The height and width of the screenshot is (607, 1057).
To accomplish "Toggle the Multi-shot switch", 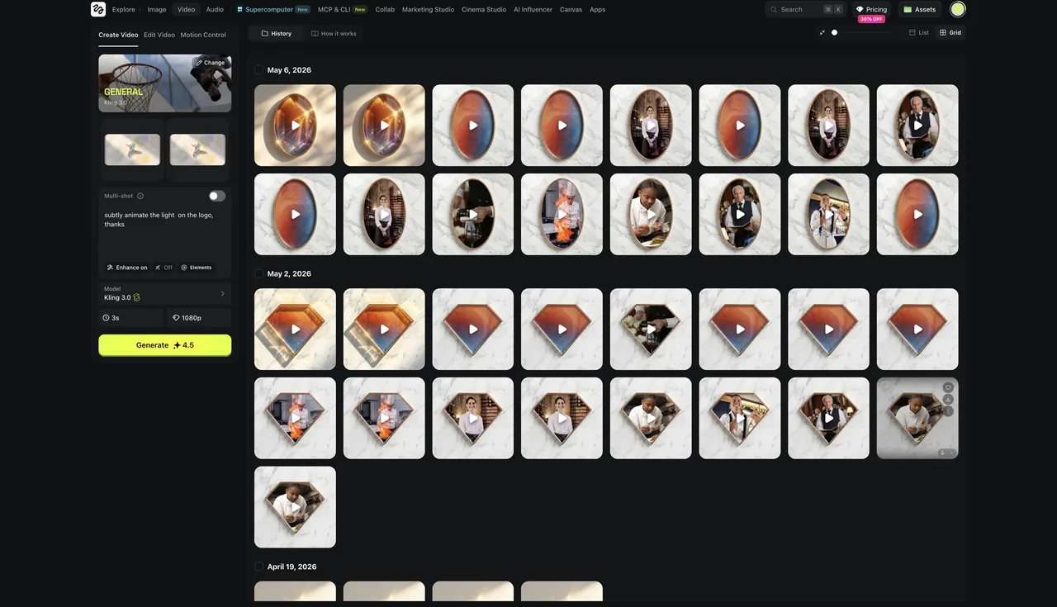I will coord(217,196).
